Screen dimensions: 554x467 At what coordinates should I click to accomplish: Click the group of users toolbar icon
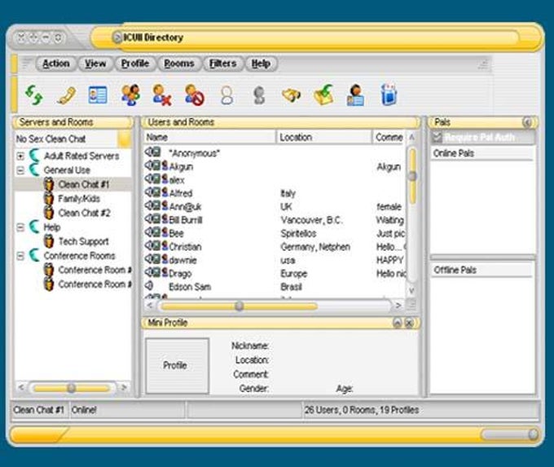pos(130,95)
